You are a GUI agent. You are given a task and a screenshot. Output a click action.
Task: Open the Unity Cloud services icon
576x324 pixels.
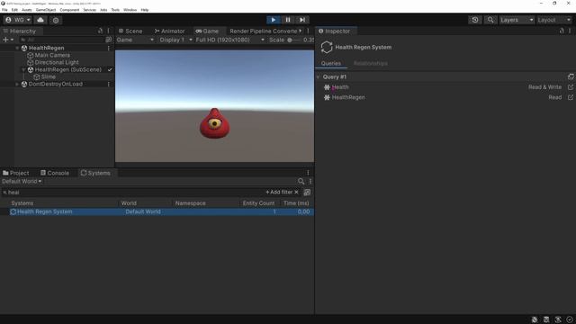coord(40,20)
